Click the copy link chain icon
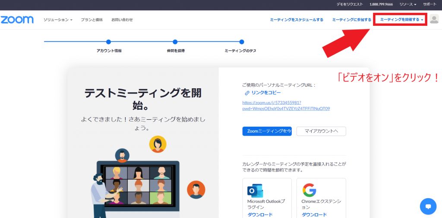 (247, 93)
